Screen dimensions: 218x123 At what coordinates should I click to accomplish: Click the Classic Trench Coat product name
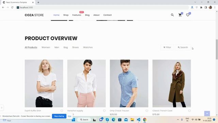tap(162, 111)
